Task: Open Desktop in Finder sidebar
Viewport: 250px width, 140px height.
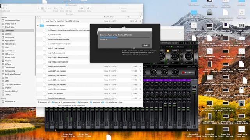Action: coord(8,34)
